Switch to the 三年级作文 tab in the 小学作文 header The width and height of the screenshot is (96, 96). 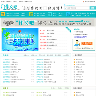pos(42,55)
